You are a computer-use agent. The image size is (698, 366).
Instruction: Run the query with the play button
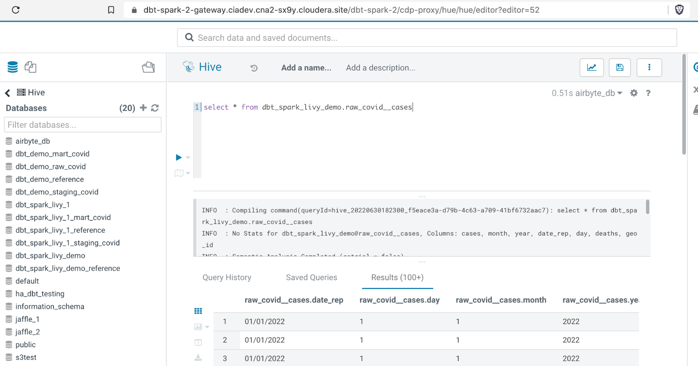tap(179, 157)
